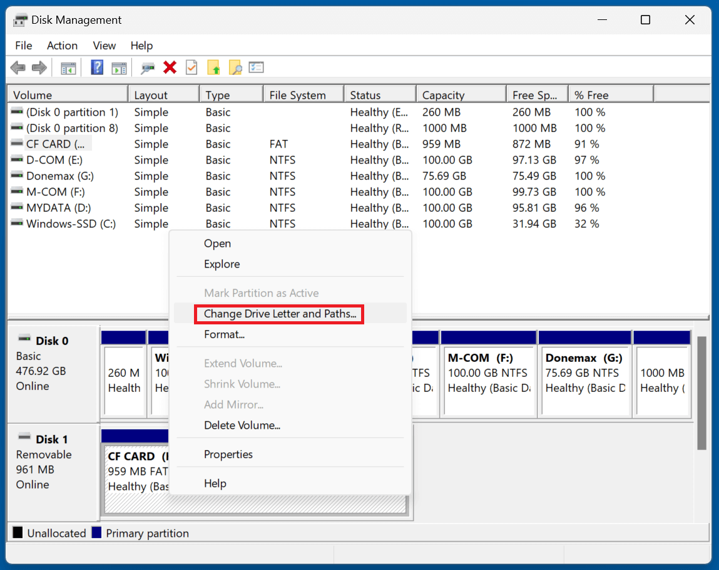Toggle the action pane toolbar icon
Viewport: 719px width, 570px height.
pos(119,67)
